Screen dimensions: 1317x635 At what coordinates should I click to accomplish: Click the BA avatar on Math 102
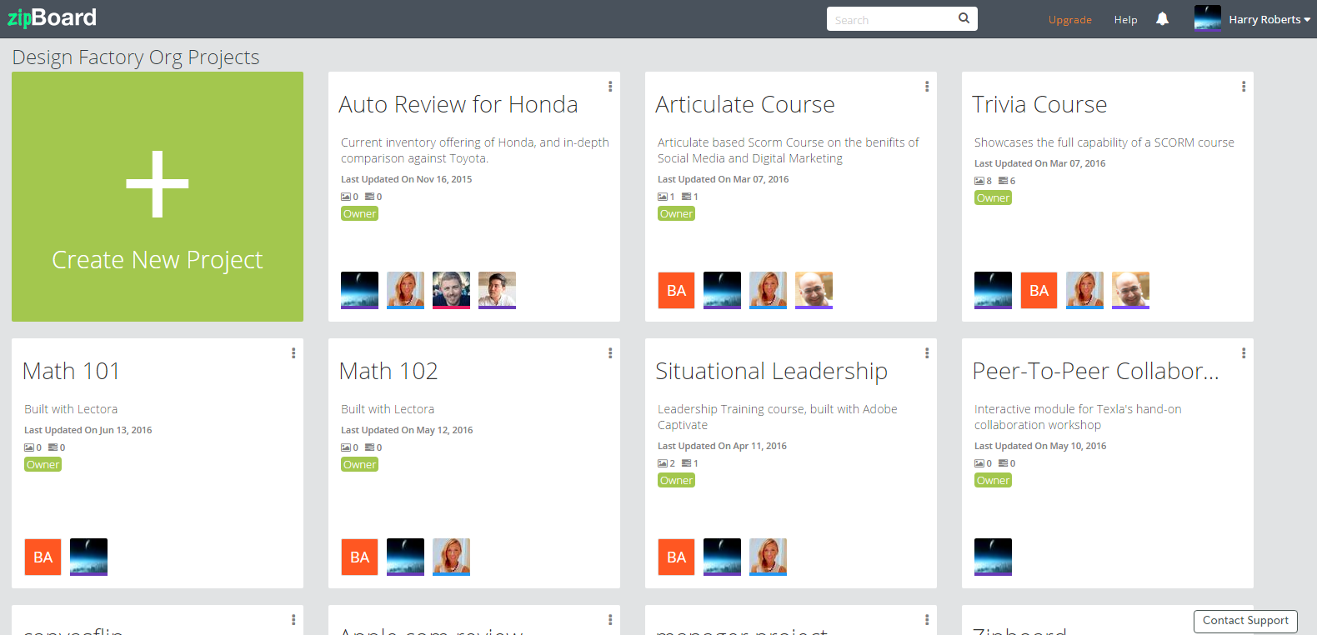(x=359, y=557)
